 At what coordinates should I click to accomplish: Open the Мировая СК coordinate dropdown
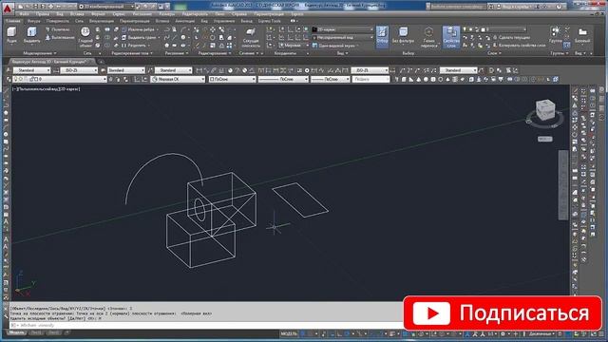click(x=178, y=79)
